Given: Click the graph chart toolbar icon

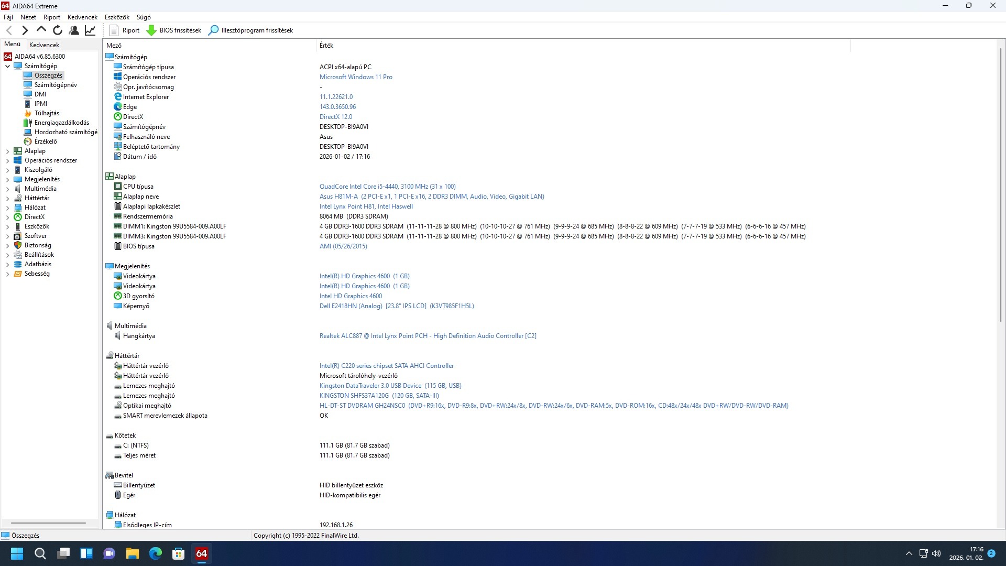Looking at the screenshot, I should coord(90,30).
